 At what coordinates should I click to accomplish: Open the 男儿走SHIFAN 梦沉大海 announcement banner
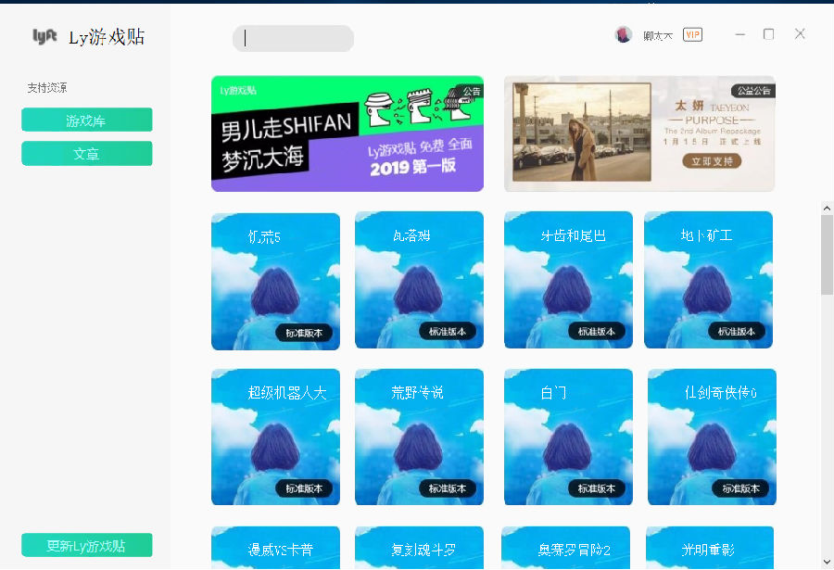pyautogui.click(x=347, y=133)
